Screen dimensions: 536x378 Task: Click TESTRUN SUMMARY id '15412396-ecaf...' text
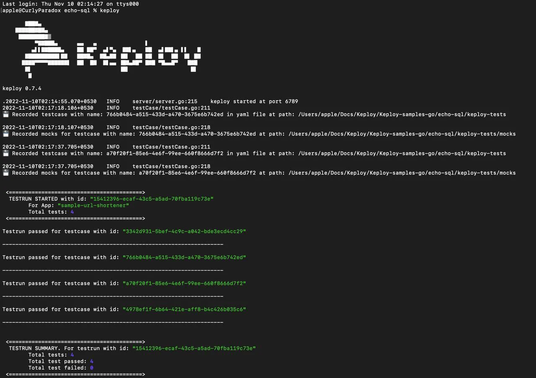[x=194, y=348]
